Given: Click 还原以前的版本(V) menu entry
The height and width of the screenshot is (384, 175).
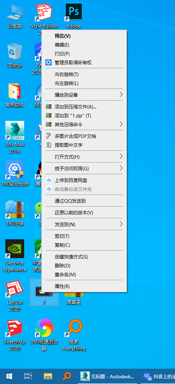Looking at the screenshot, I should point(84,213).
